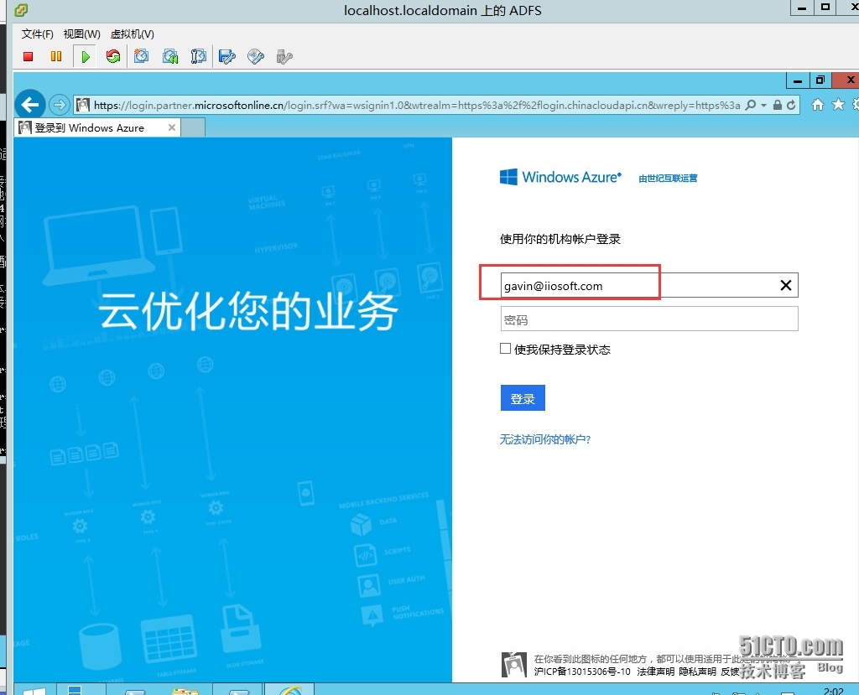Click the browser forward arrow button

pos(59,105)
